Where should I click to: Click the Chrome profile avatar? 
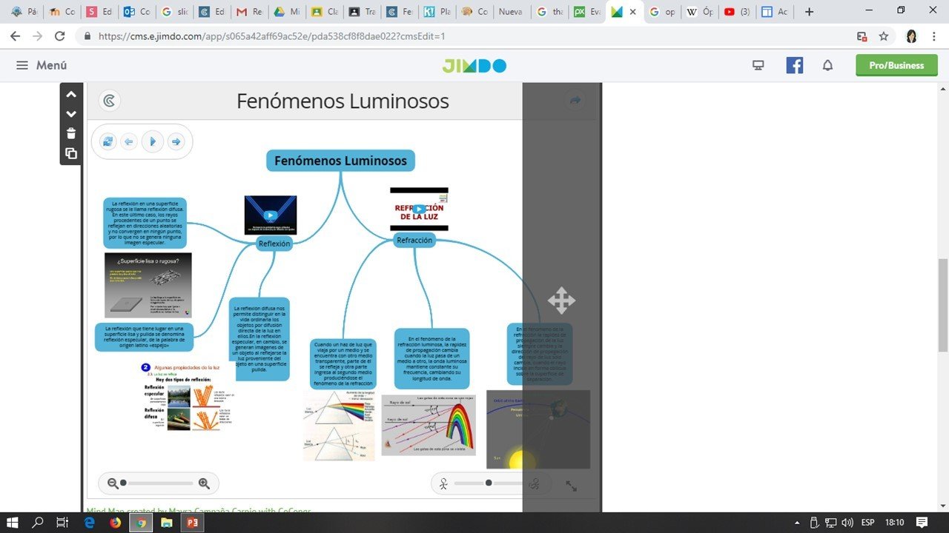tap(911, 36)
